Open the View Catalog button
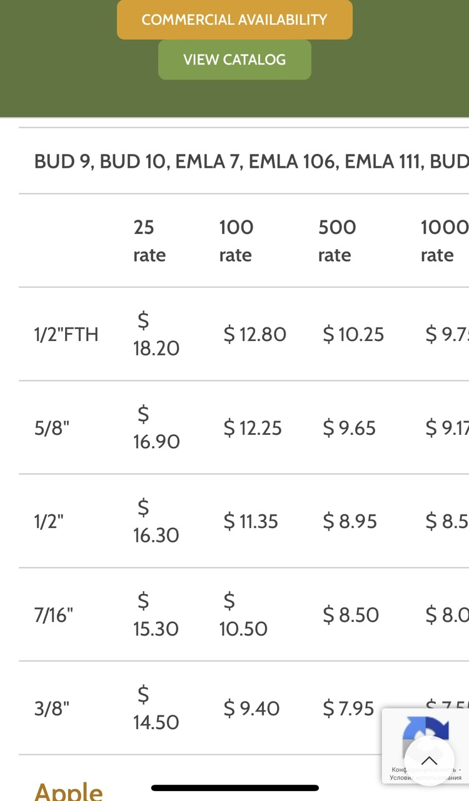Screen dimensions: 469x801 pos(234,60)
